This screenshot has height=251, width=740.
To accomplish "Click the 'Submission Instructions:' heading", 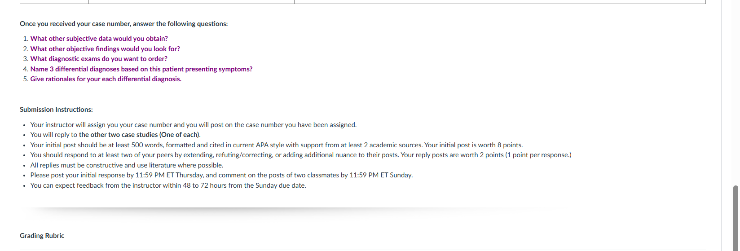I will coord(56,110).
